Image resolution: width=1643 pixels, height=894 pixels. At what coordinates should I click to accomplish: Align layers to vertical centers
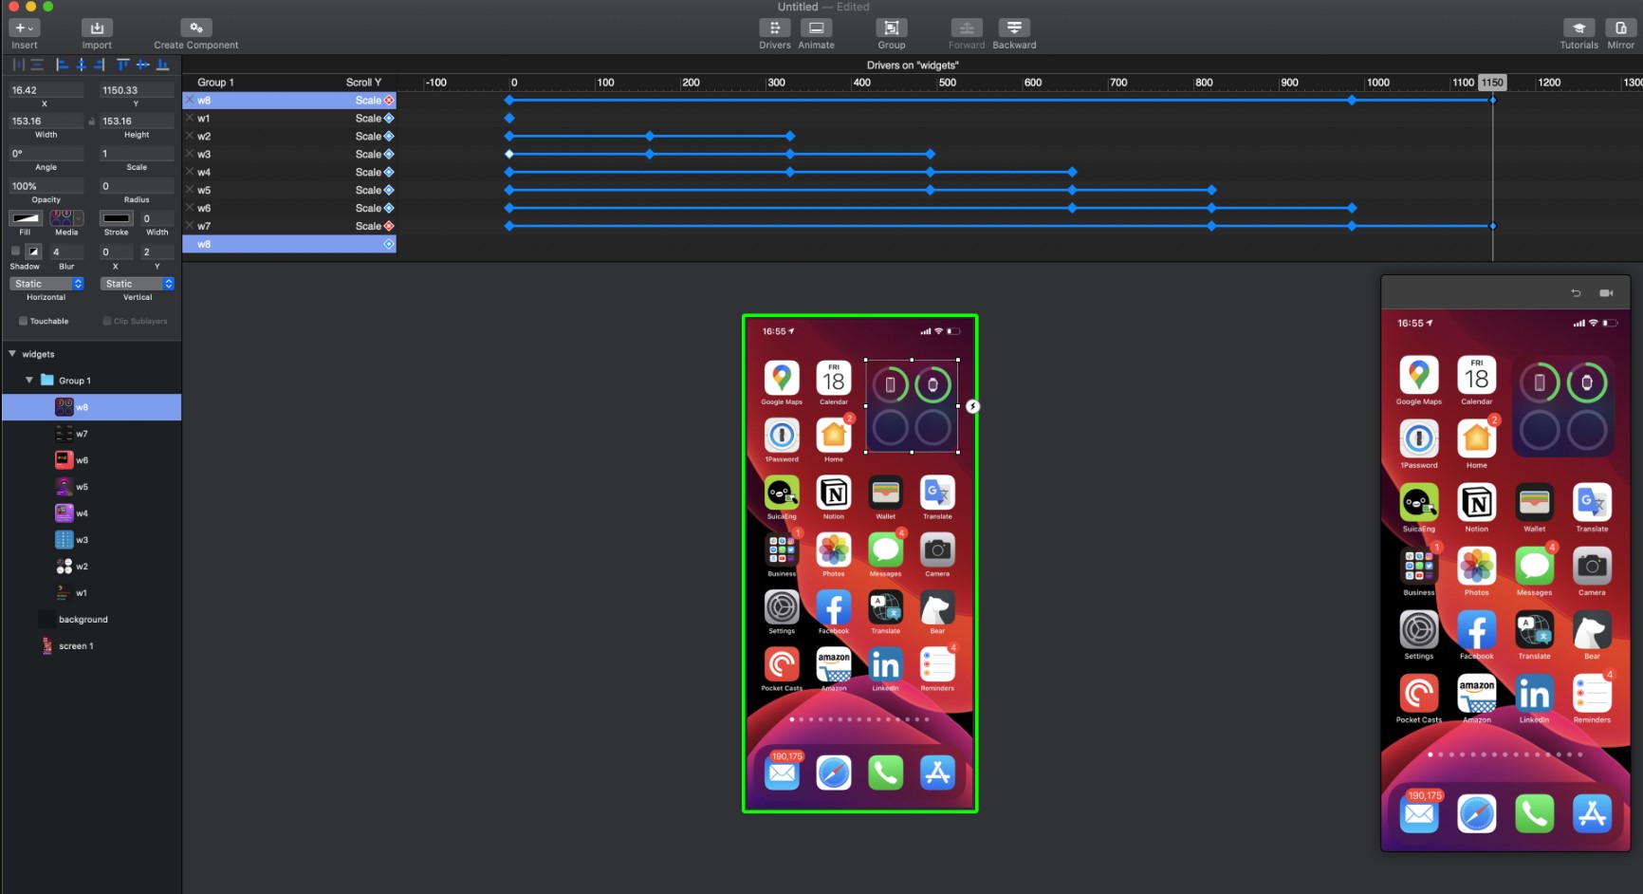tap(142, 65)
